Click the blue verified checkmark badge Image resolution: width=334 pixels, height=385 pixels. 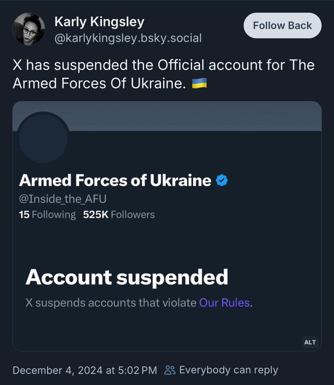(222, 180)
